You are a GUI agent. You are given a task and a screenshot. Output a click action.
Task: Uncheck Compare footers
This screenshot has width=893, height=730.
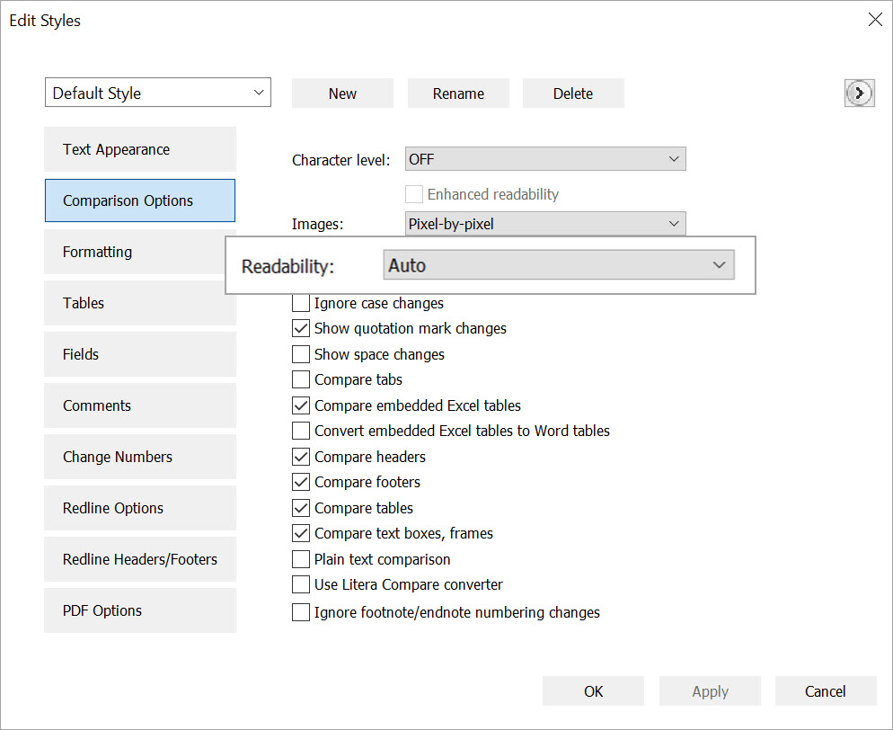(301, 482)
